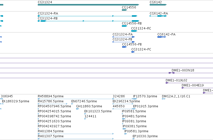Viewport: 213px width, 140px height.
Task: Click the 445650 EST label
Action: click(119, 106)
